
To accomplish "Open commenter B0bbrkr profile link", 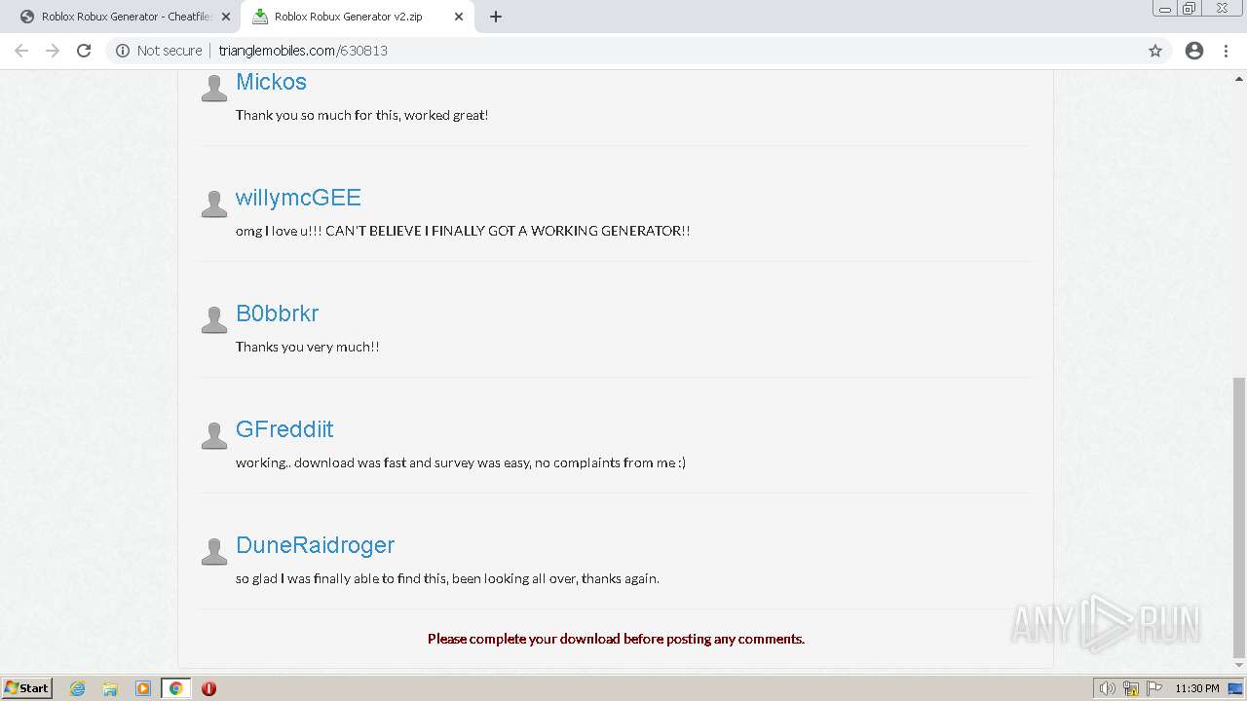I will [x=277, y=314].
